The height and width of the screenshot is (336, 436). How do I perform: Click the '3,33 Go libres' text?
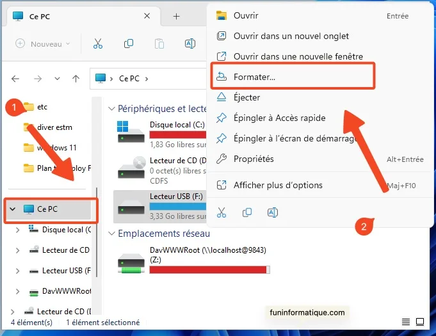(x=178, y=216)
